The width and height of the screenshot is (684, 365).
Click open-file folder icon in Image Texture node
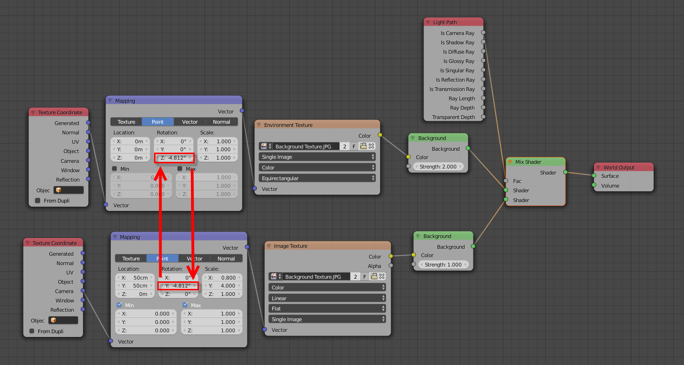[x=374, y=277]
